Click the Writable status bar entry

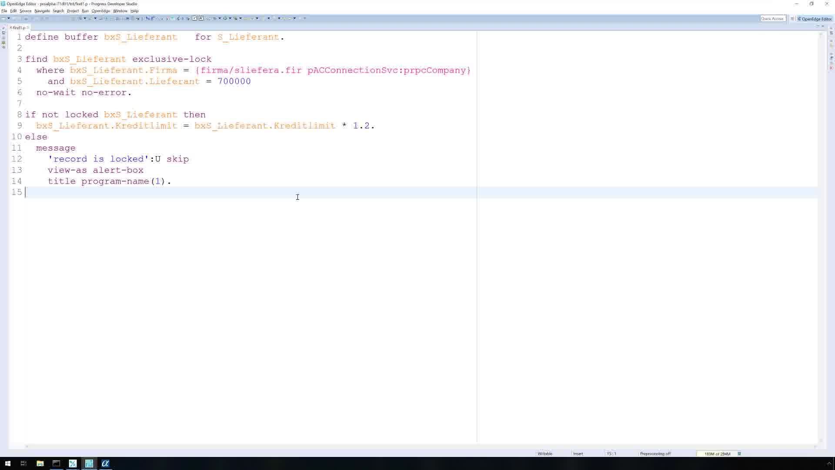[545, 453]
